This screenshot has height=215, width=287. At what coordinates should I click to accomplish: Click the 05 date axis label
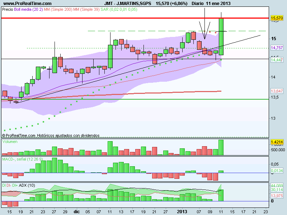click(88, 212)
